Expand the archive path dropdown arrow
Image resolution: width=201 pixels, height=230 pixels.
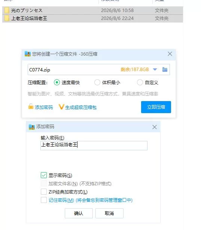coord(155,70)
